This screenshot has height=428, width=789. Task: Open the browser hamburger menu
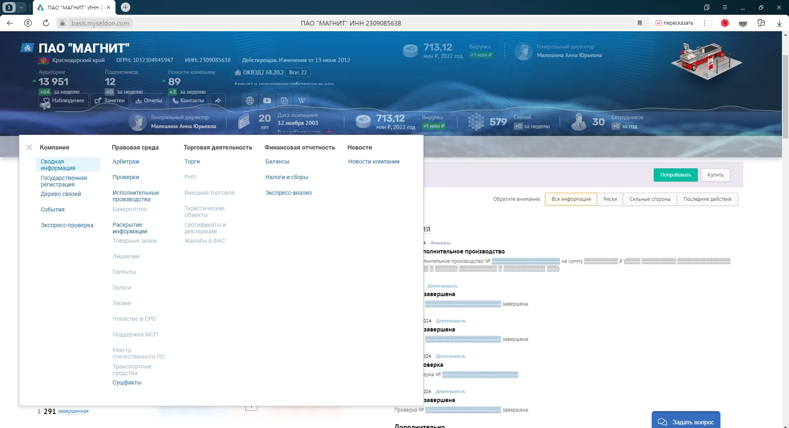(725, 7)
